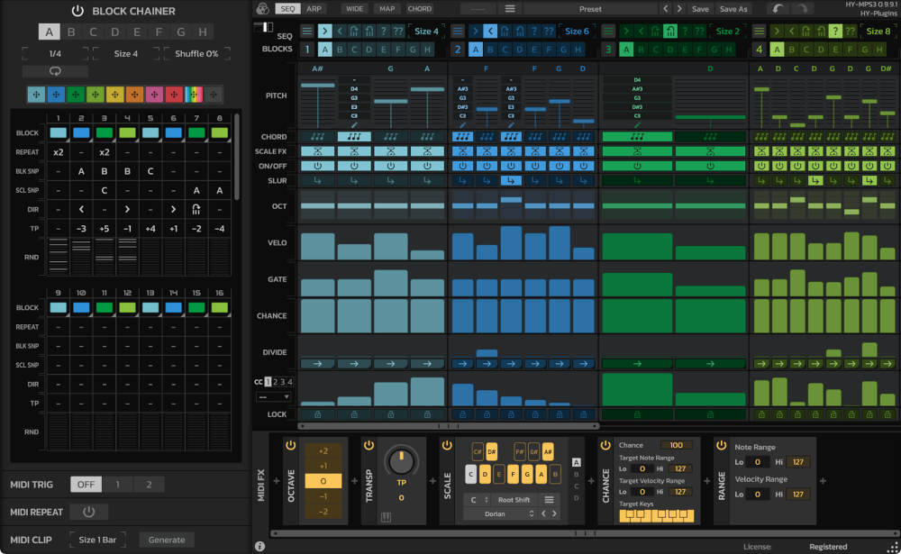The height and width of the screenshot is (554, 901).
Task: Click the loop icon in the Block Chainer panel
Action: (54, 69)
